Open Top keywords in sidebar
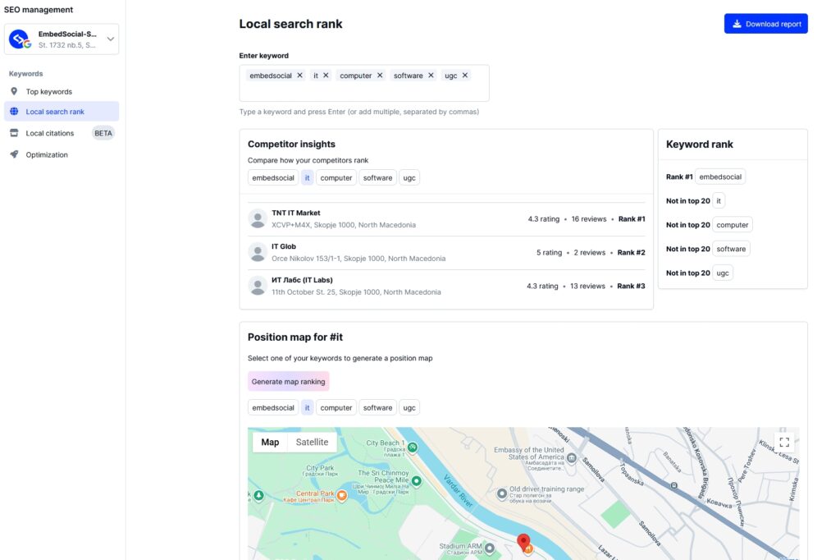840x560 pixels. (x=48, y=92)
